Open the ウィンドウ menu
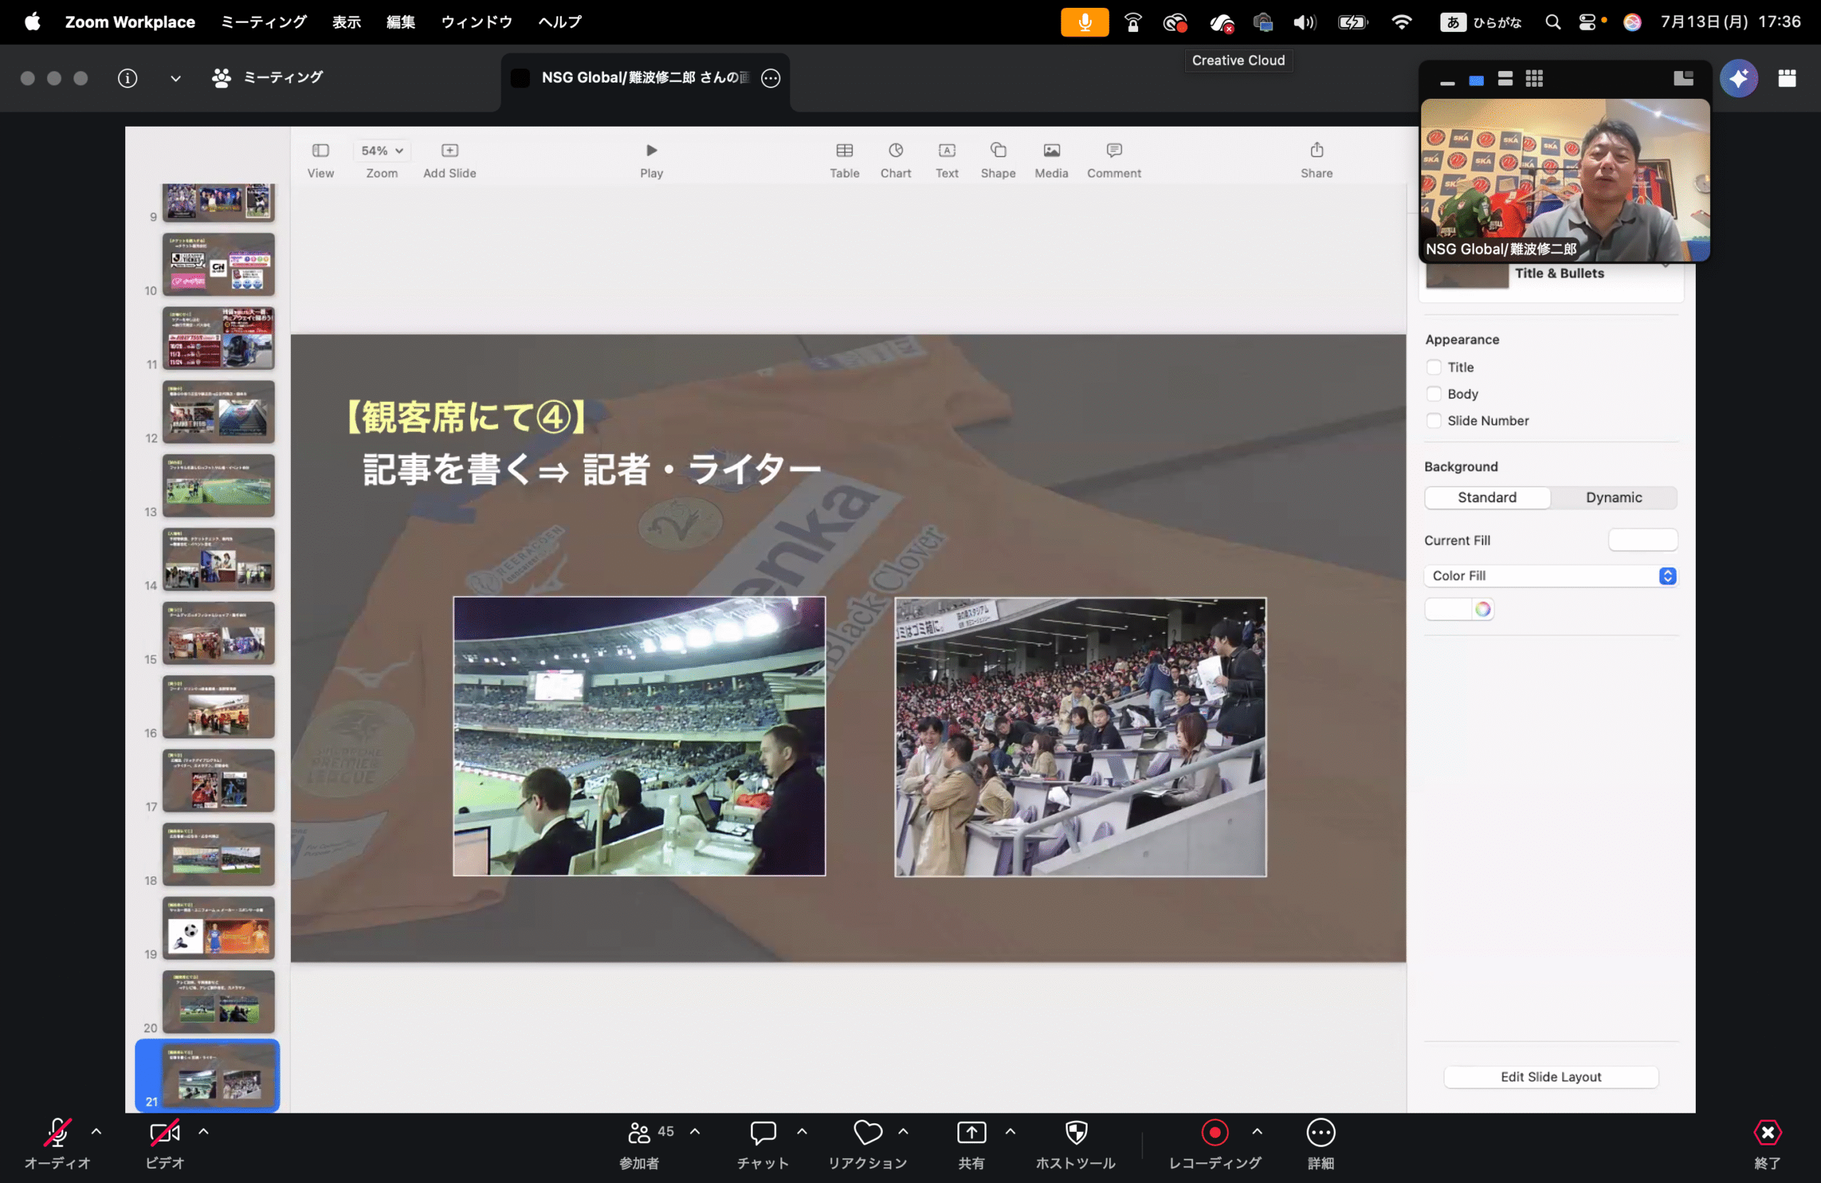 pyautogui.click(x=477, y=22)
